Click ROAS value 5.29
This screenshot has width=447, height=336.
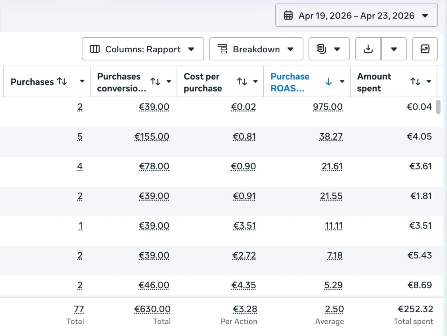(x=333, y=285)
